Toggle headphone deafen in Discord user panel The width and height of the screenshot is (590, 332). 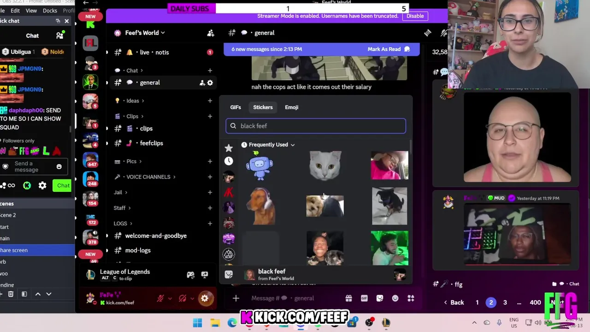coord(183,298)
